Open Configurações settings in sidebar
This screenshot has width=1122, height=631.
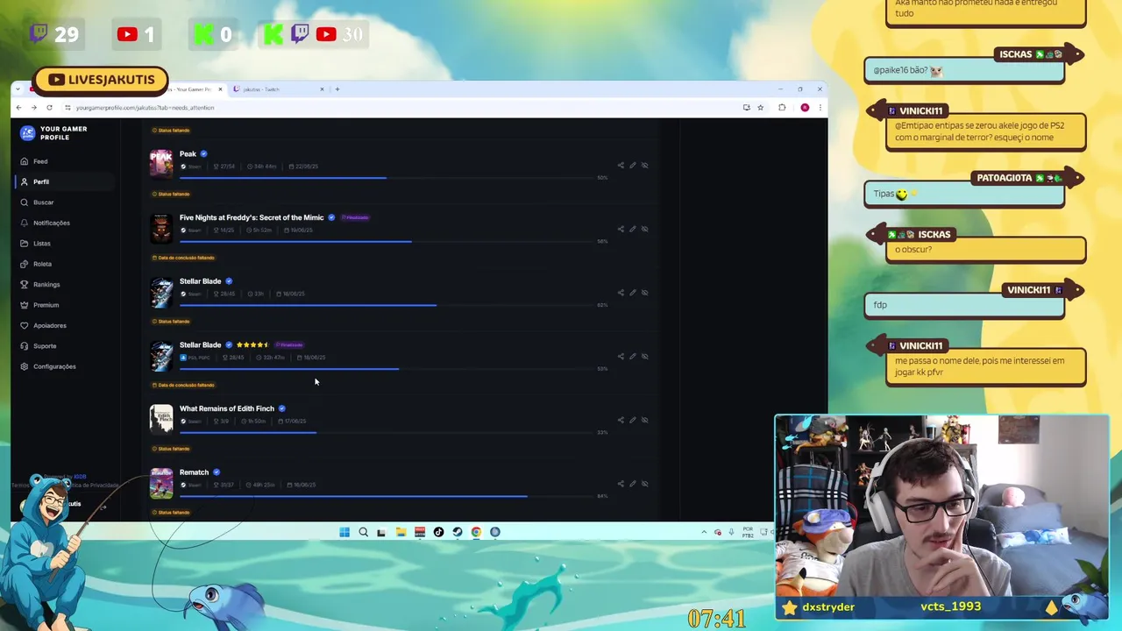[54, 366]
